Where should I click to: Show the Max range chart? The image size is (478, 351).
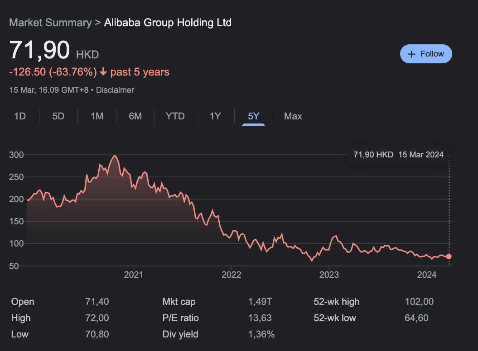293,116
